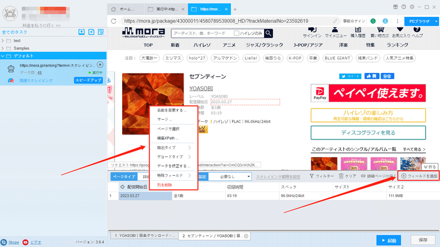Open the PCブラウザ dropdown arrow

pos(436,21)
